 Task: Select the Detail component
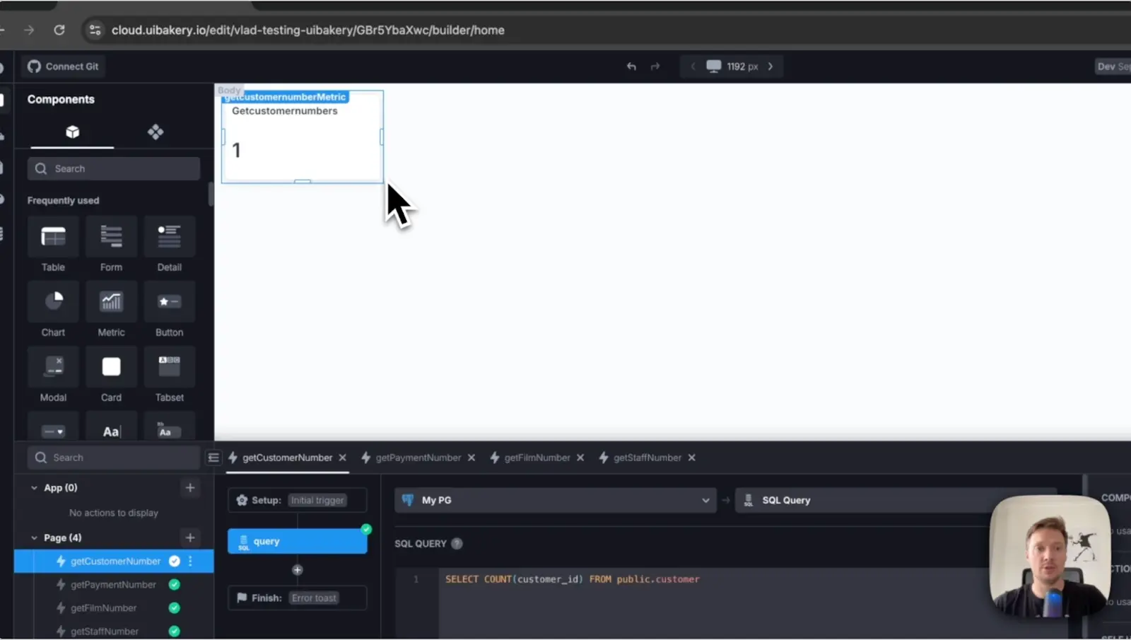169,245
